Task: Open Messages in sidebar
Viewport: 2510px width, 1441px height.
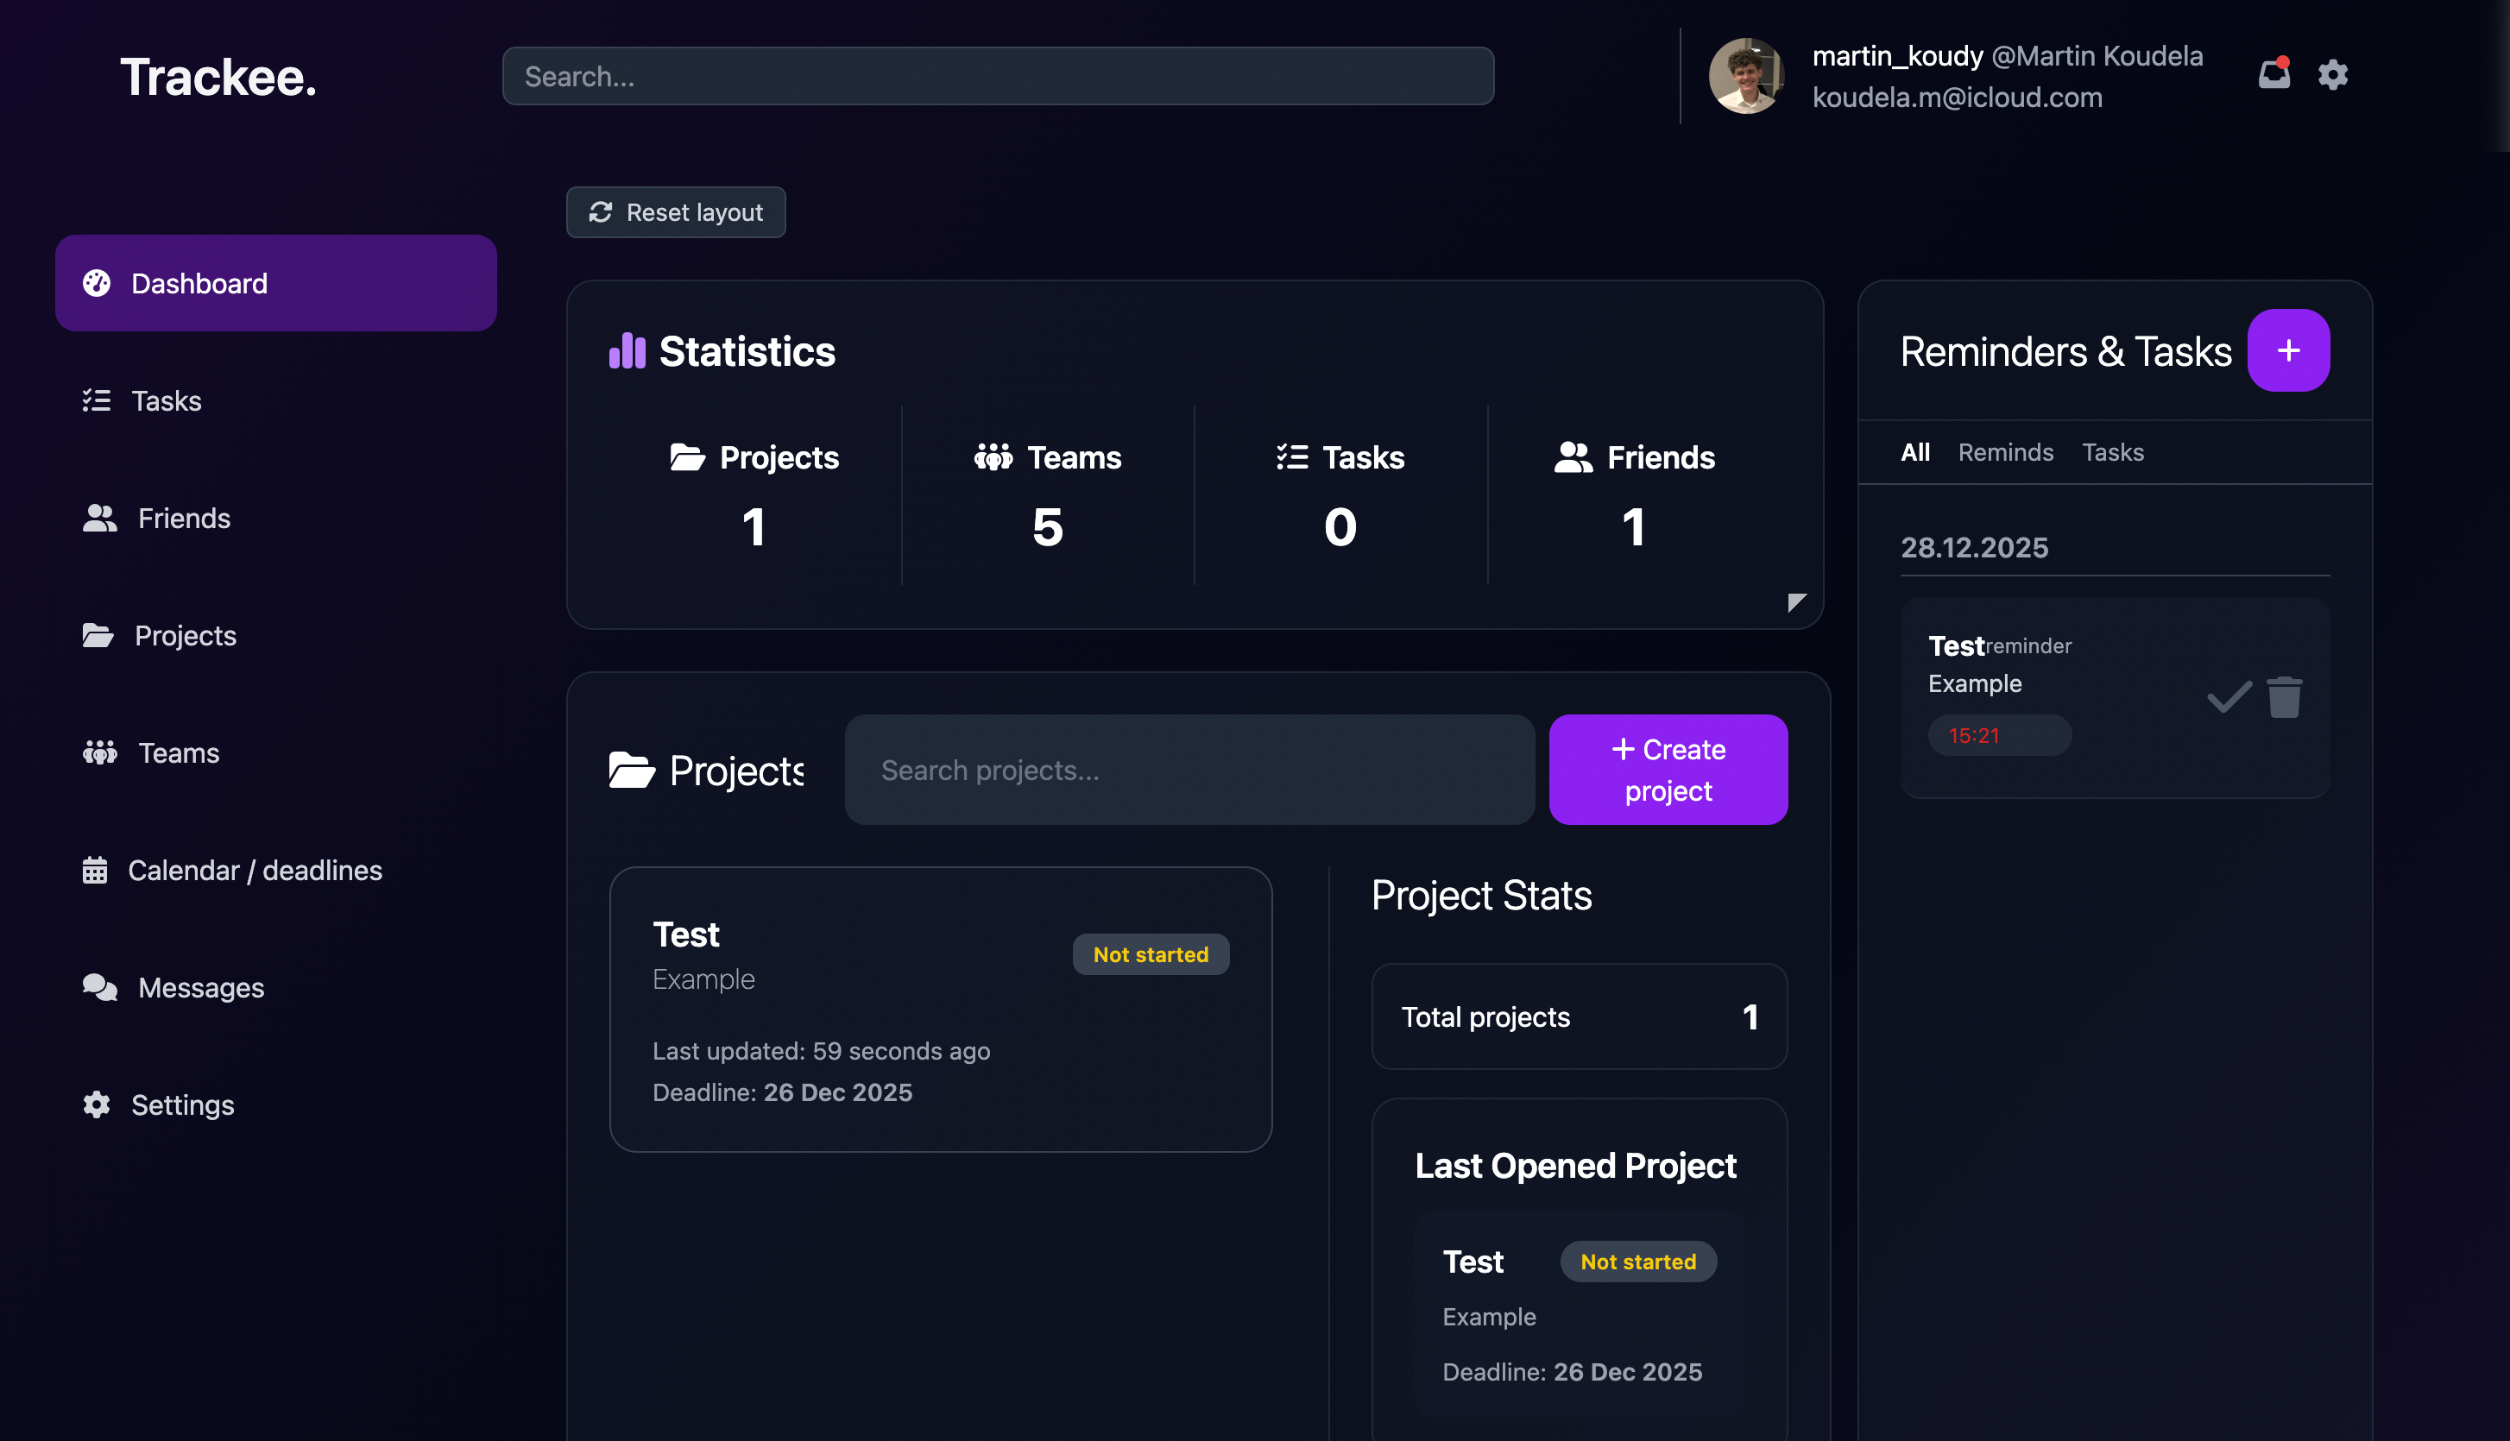Action: [201, 988]
